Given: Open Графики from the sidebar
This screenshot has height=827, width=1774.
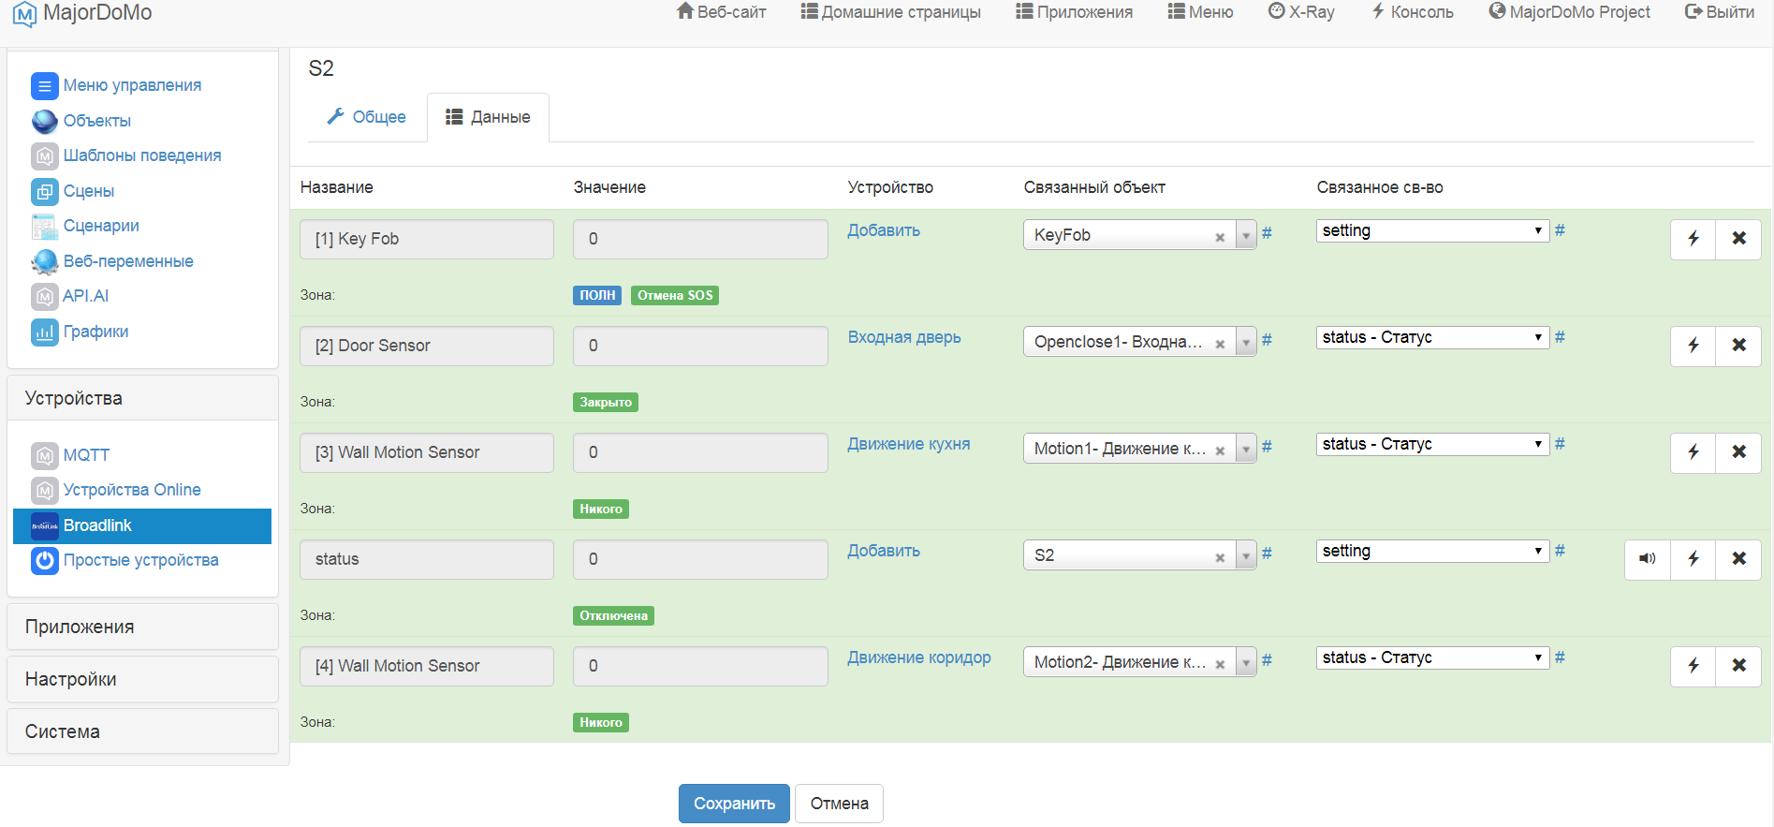Looking at the screenshot, I should pos(95,332).
